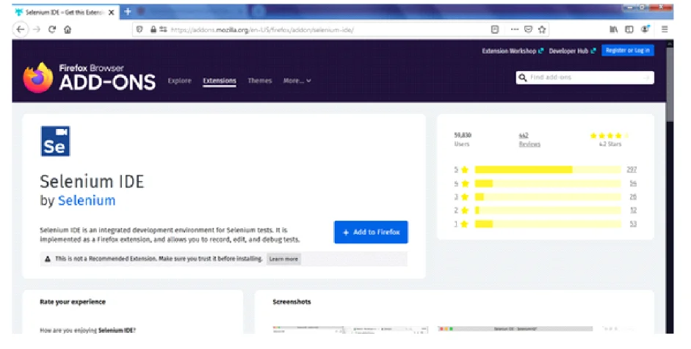Open the Selenium author link
691x349 pixels.
click(87, 200)
